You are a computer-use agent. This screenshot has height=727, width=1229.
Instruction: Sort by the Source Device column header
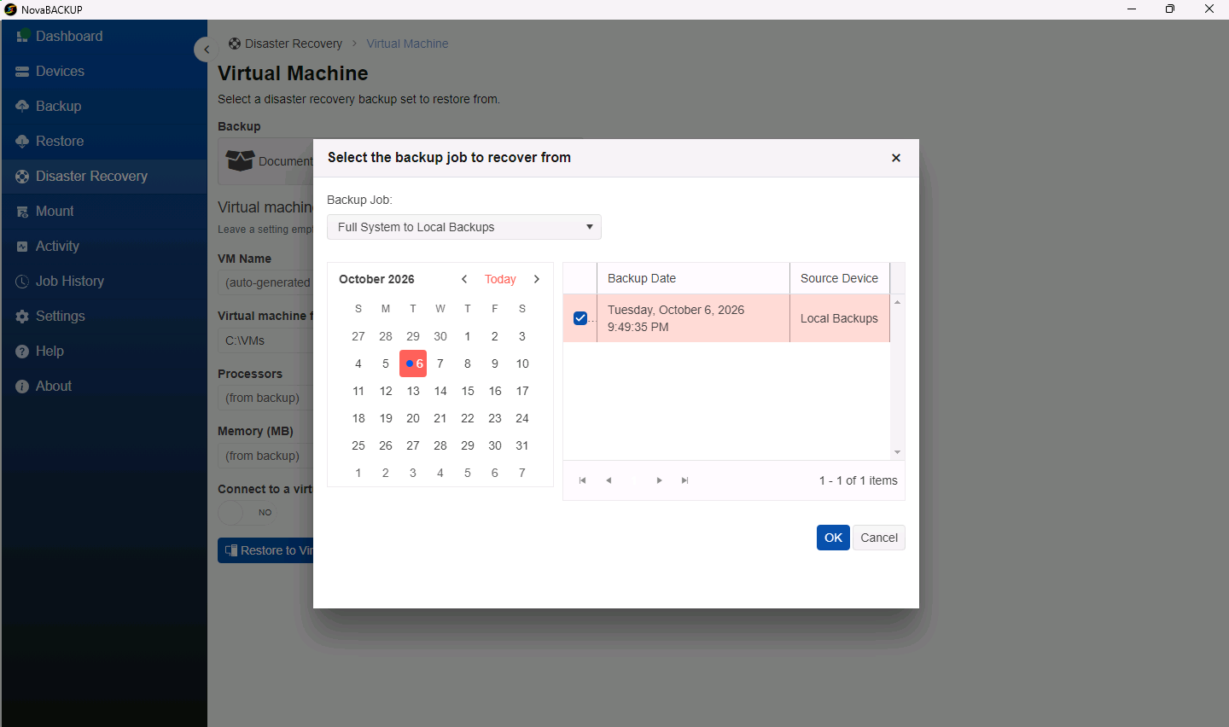point(840,278)
